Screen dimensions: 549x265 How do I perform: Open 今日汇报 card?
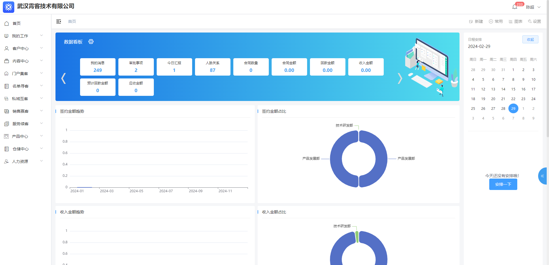pyautogui.click(x=174, y=67)
